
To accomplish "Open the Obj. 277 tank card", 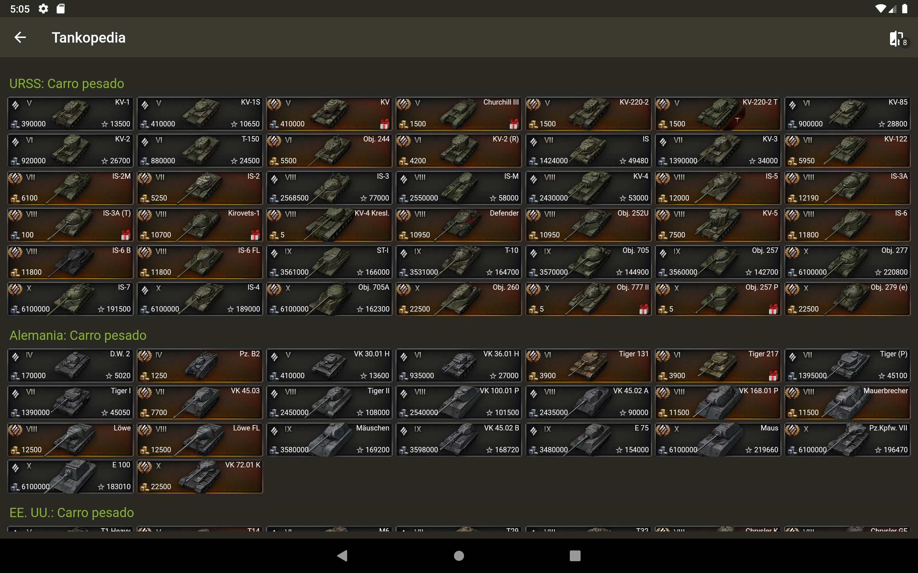I will point(847,262).
